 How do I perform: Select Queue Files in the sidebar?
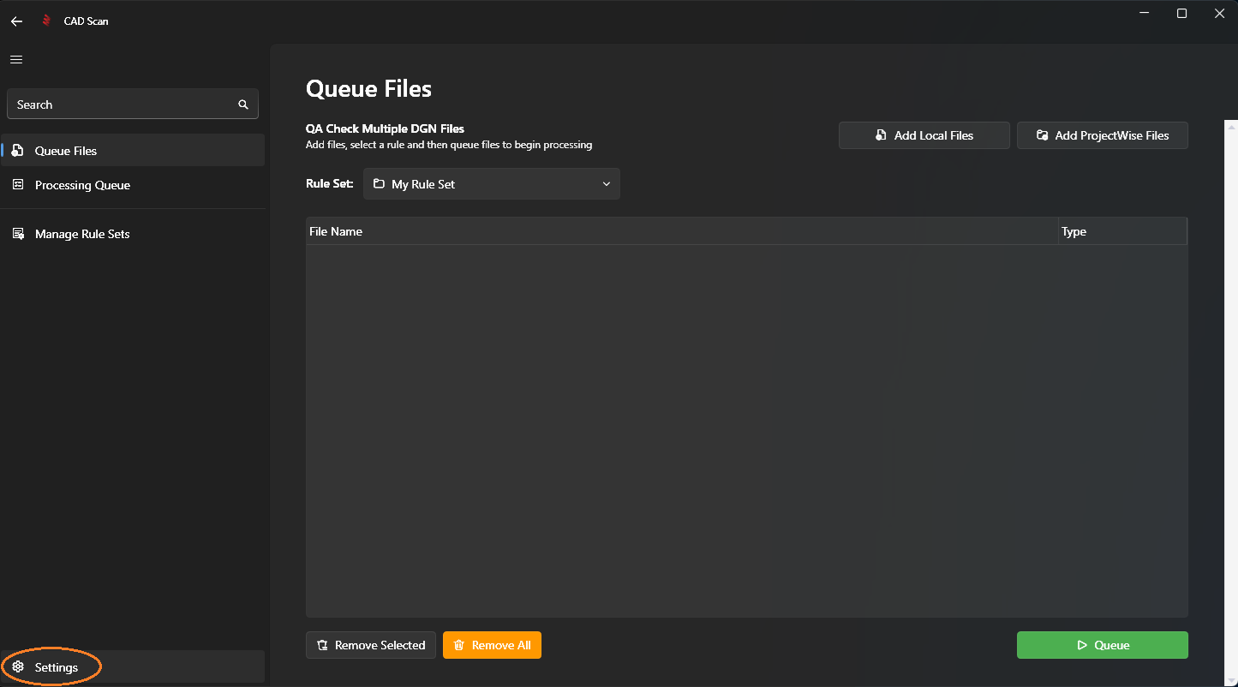tap(66, 151)
